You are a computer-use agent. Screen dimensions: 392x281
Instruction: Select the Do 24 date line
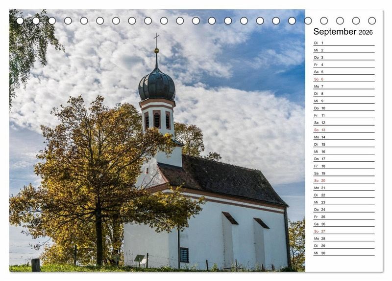(x=343, y=209)
